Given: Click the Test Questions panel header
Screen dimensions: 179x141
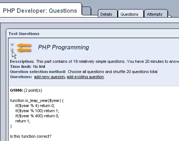Looking at the screenshot, I should (24, 34).
